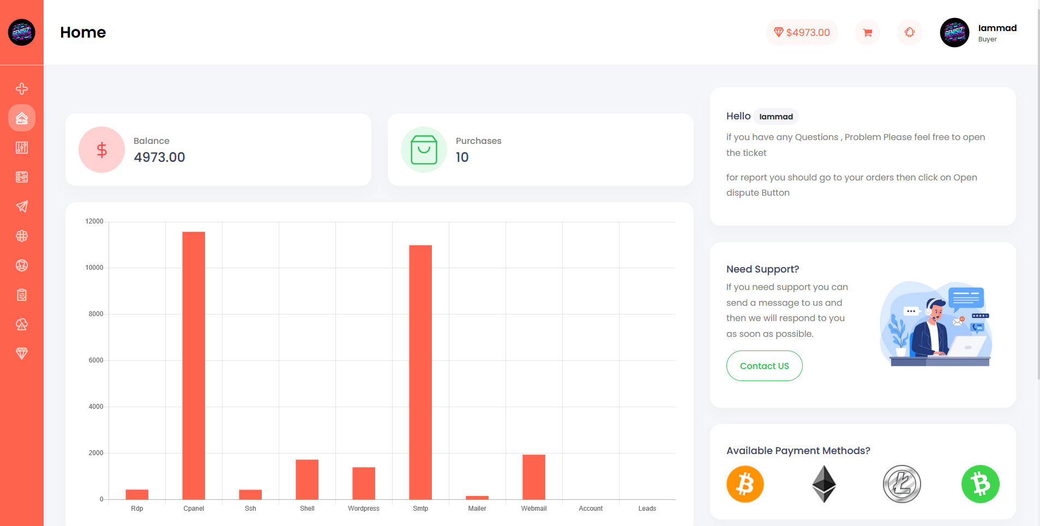Click the $4973.00 balance badge
Viewport: 1040px width, 526px height.
802,33
